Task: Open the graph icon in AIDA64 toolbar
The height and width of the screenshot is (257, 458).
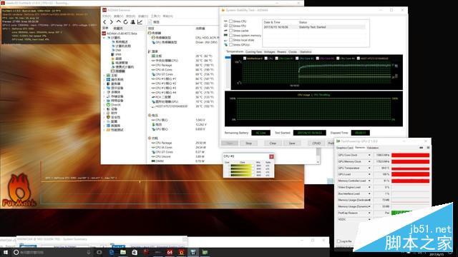Action: pyautogui.click(x=140, y=22)
